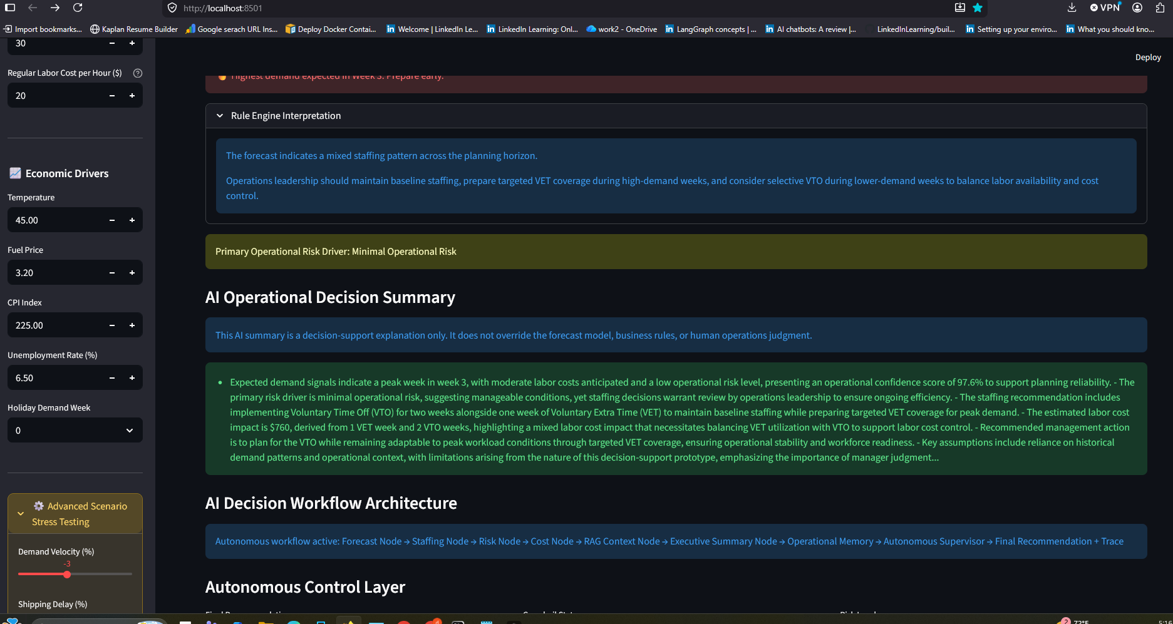The width and height of the screenshot is (1173, 624).
Task: Click the CPI Index input field 225.00
Action: (x=55, y=325)
